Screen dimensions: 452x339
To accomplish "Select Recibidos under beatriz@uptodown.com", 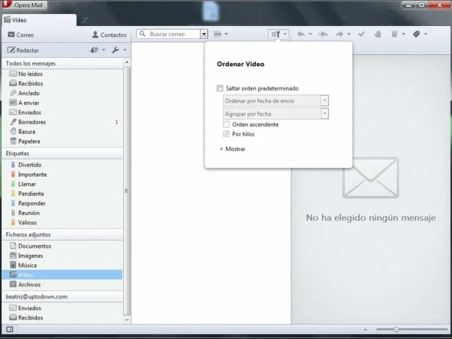I will [62, 318].
